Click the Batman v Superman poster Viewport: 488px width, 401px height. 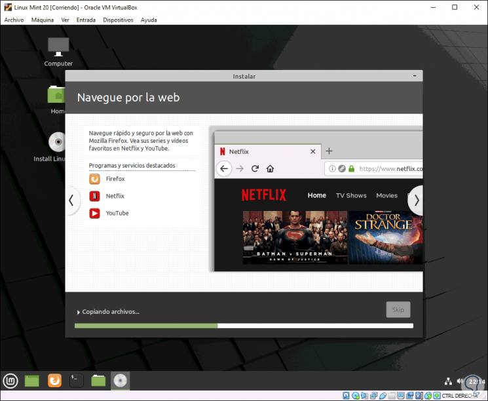[x=295, y=238]
